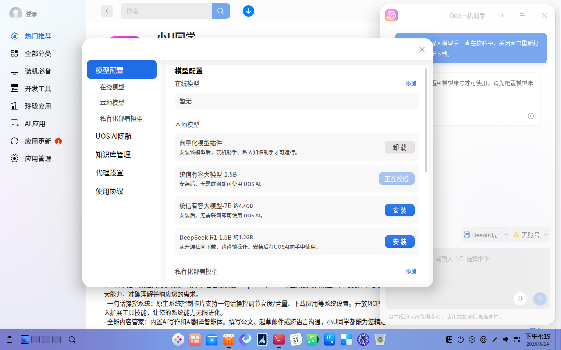This screenshot has width=561, height=350.
Task: Select 模型配置 in the settings sidebar
Action: coord(122,70)
